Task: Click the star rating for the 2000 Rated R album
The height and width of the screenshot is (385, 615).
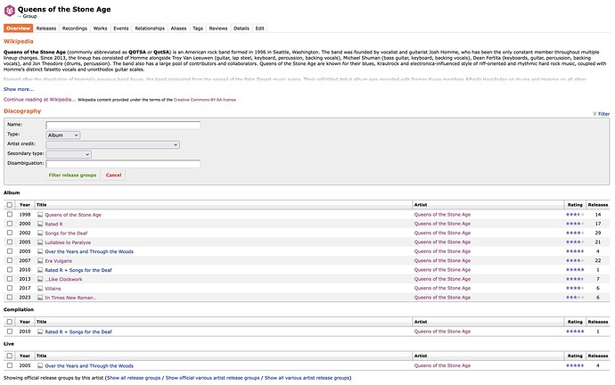Action: pyautogui.click(x=575, y=224)
